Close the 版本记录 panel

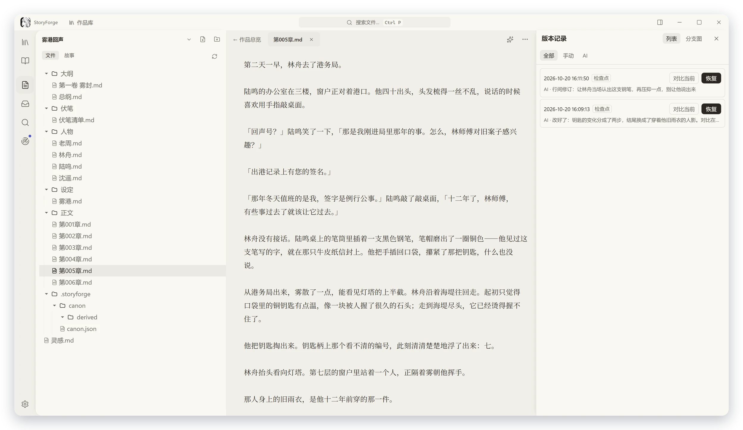(717, 39)
